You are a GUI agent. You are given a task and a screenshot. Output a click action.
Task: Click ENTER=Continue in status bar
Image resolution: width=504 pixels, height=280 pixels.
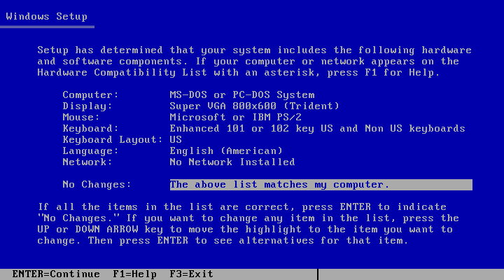[x=56, y=274]
